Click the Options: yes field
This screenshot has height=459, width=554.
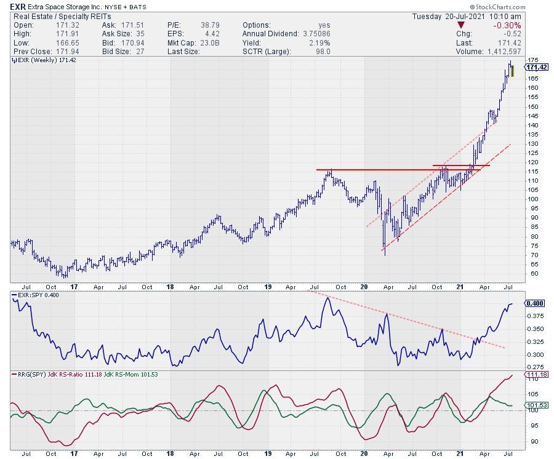pos(287,25)
